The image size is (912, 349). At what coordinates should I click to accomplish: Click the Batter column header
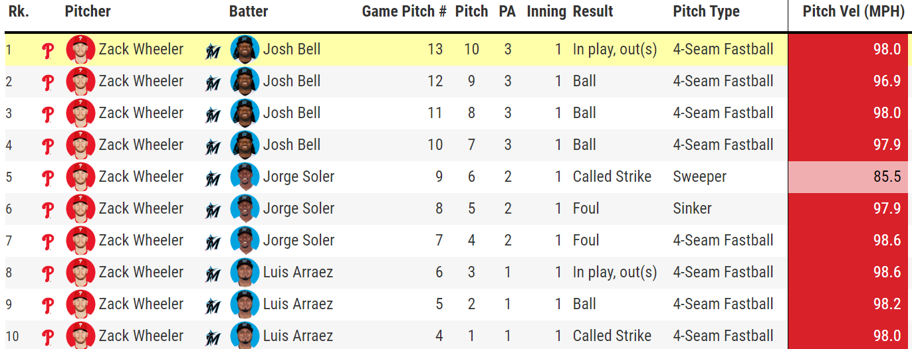[249, 12]
